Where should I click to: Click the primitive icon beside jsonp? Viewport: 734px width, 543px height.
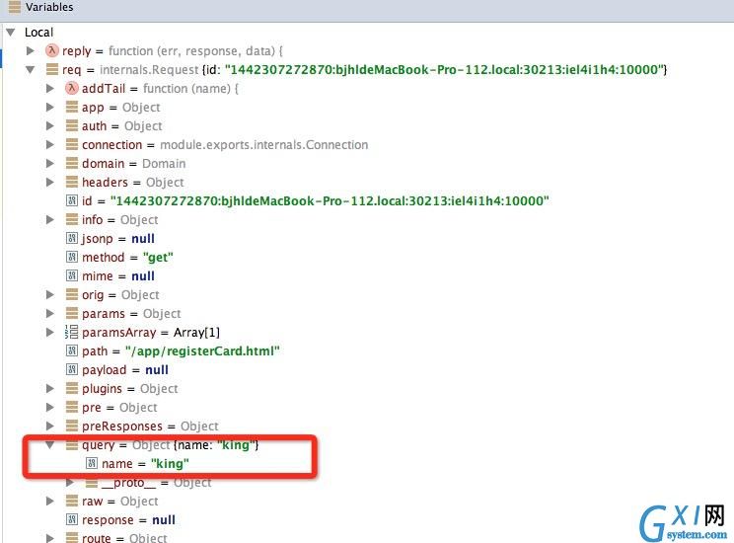(72, 238)
